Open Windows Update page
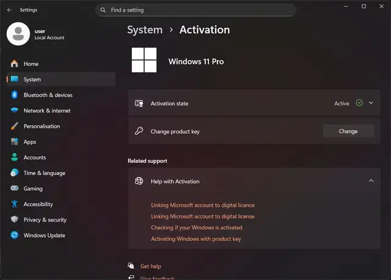This screenshot has height=280, width=391. coord(61,235)
